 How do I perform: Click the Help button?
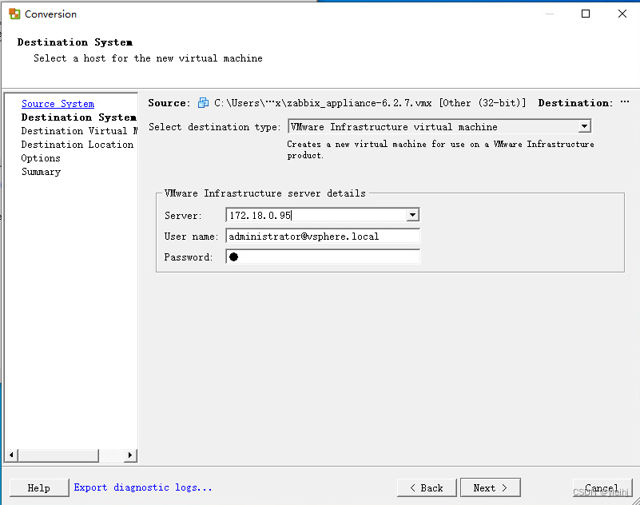pos(39,487)
